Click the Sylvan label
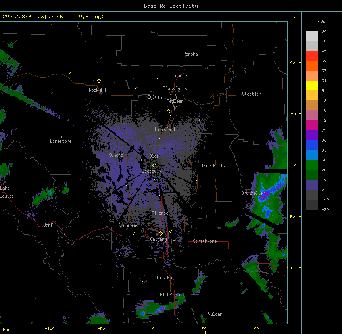The width and height of the screenshot is (342, 334). [155, 97]
